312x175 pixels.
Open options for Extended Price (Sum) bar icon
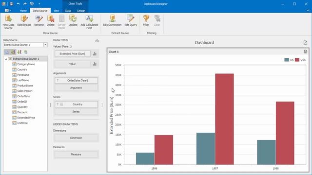coord(95,54)
